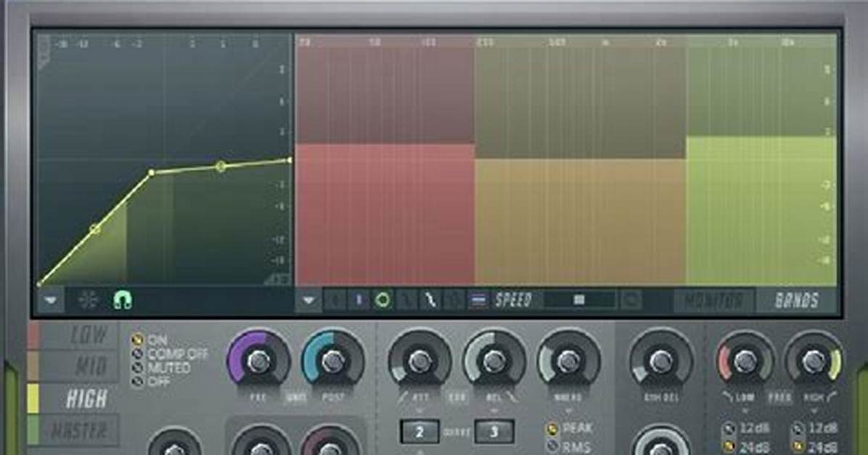The height and width of the screenshot is (455, 868).
Task: Toggle the BANDS button
Action: [x=796, y=301]
